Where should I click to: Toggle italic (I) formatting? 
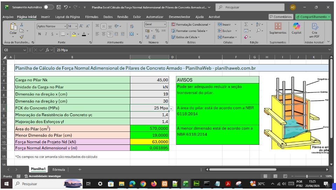[x=46, y=34]
